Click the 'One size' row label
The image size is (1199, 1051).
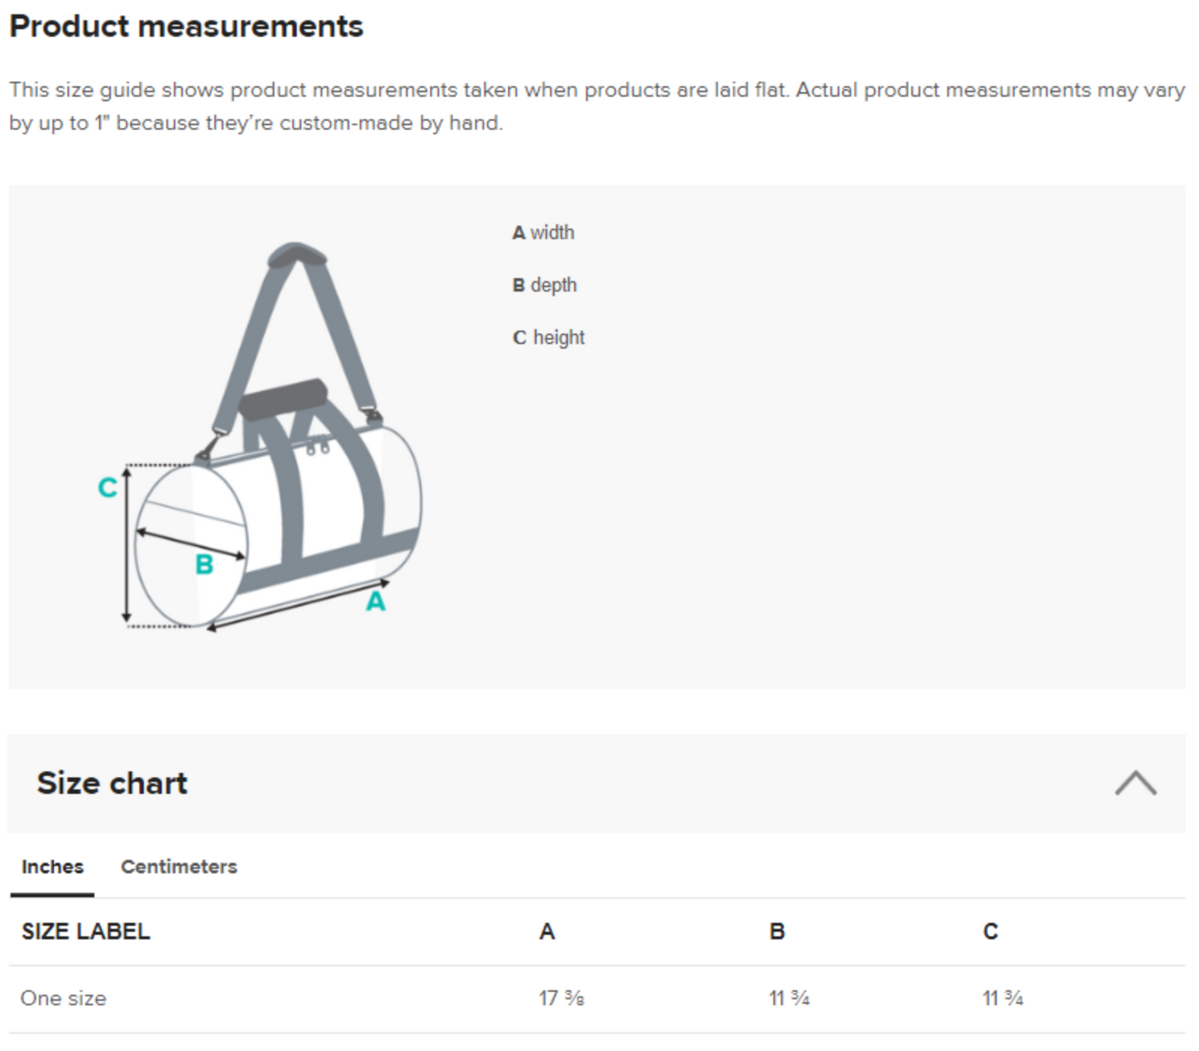pyautogui.click(x=64, y=998)
